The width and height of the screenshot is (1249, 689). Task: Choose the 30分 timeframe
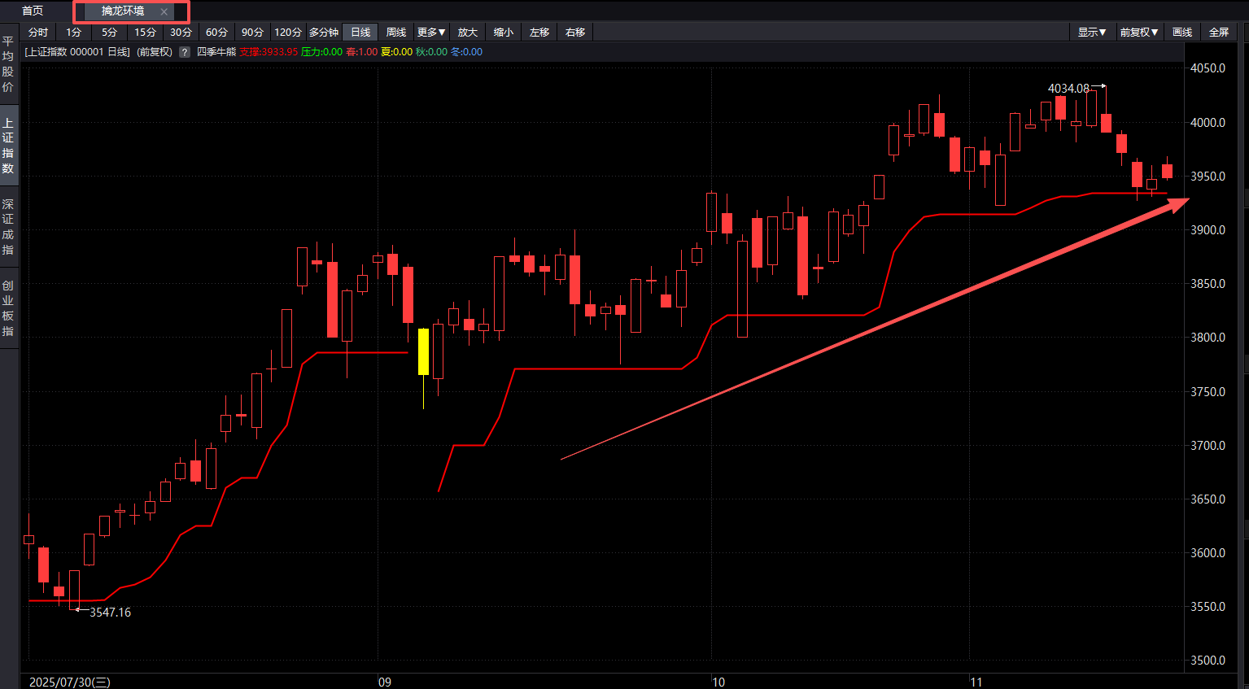click(181, 33)
